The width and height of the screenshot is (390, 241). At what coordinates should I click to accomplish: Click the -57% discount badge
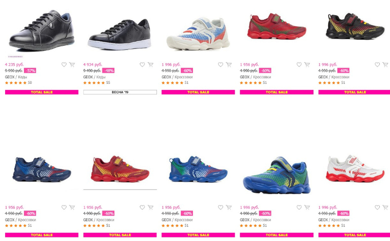[x=30, y=71]
